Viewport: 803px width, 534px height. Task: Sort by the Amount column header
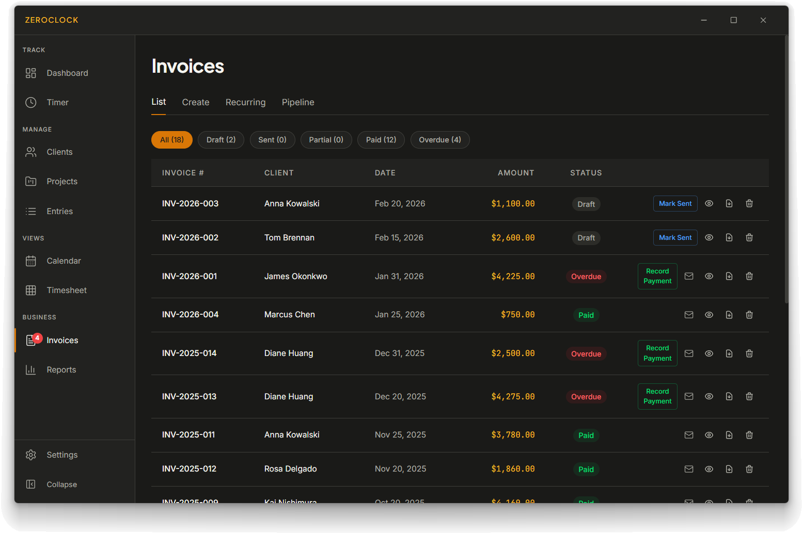pos(515,173)
